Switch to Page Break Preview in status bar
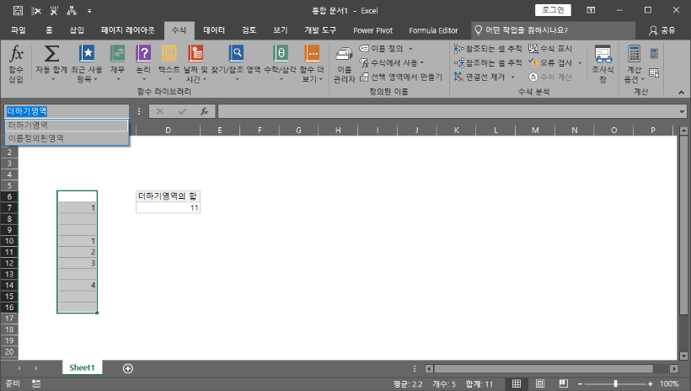Screen dimensions: 691x391 563,383
